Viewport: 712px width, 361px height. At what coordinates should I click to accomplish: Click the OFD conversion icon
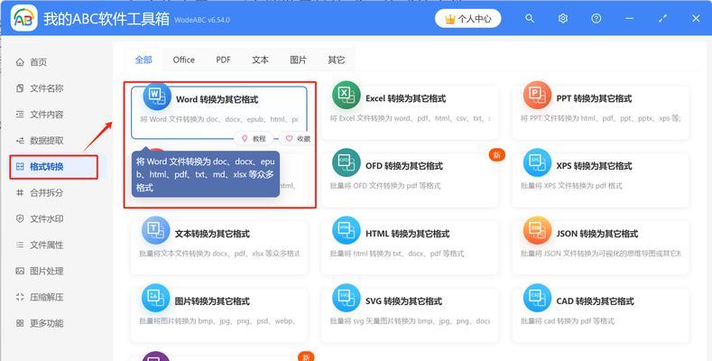346,162
